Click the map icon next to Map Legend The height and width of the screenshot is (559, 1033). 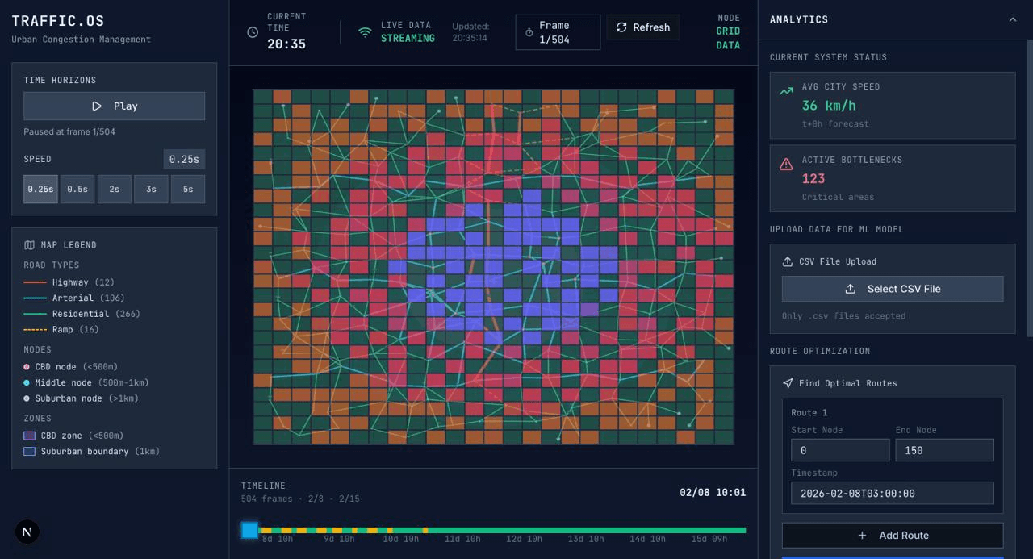pyautogui.click(x=30, y=245)
